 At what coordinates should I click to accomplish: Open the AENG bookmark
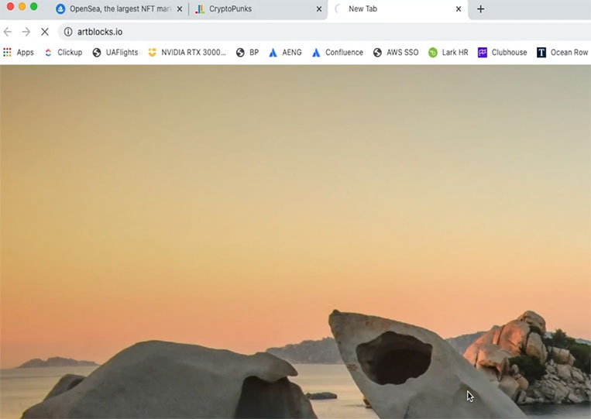[285, 53]
